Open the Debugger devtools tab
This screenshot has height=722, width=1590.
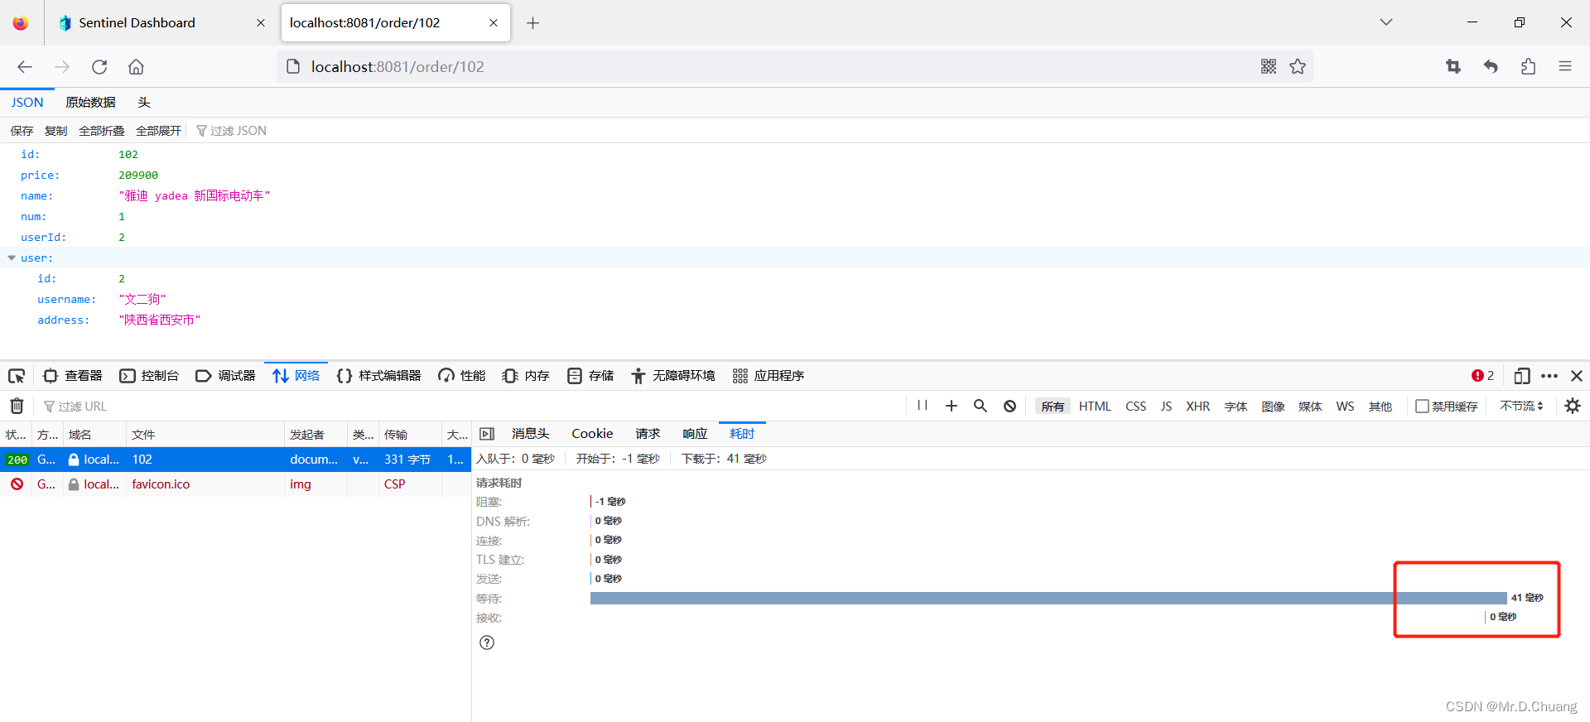(x=225, y=376)
